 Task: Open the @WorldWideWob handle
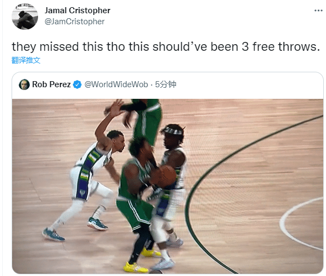pos(116,84)
